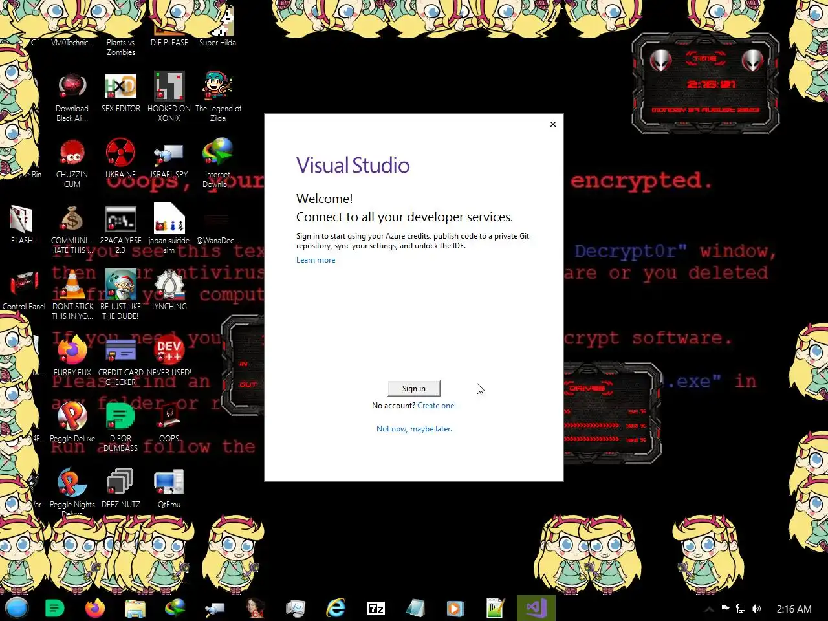Open Notepad++ from the taskbar

[496, 608]
